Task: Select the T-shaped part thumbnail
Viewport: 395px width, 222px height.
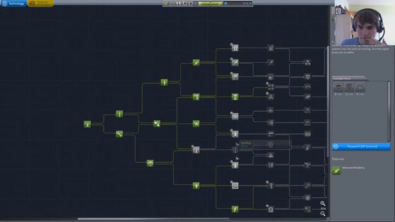Action: (x=349, y=88)
